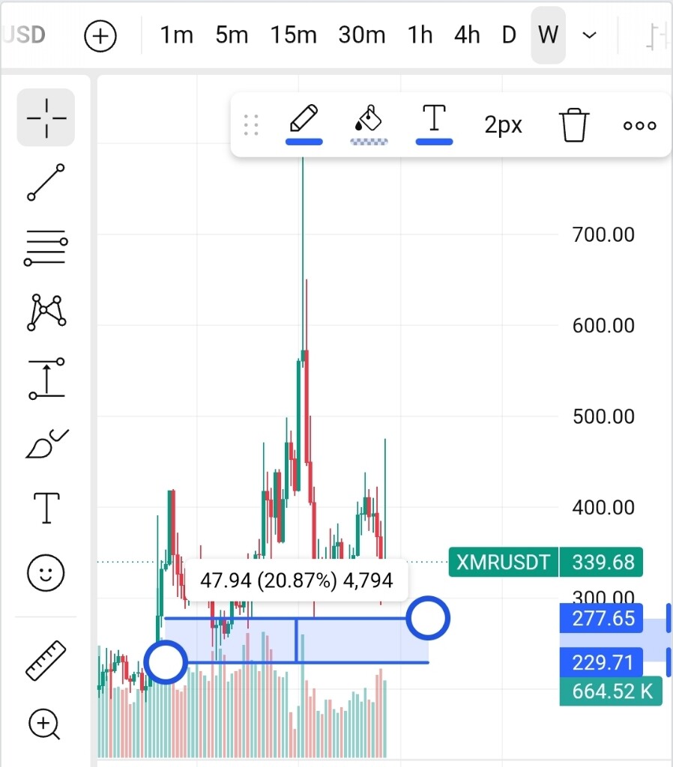Switch to 5m timeframe
Viewport: 673px width, 767px height.
click(232, 35)
